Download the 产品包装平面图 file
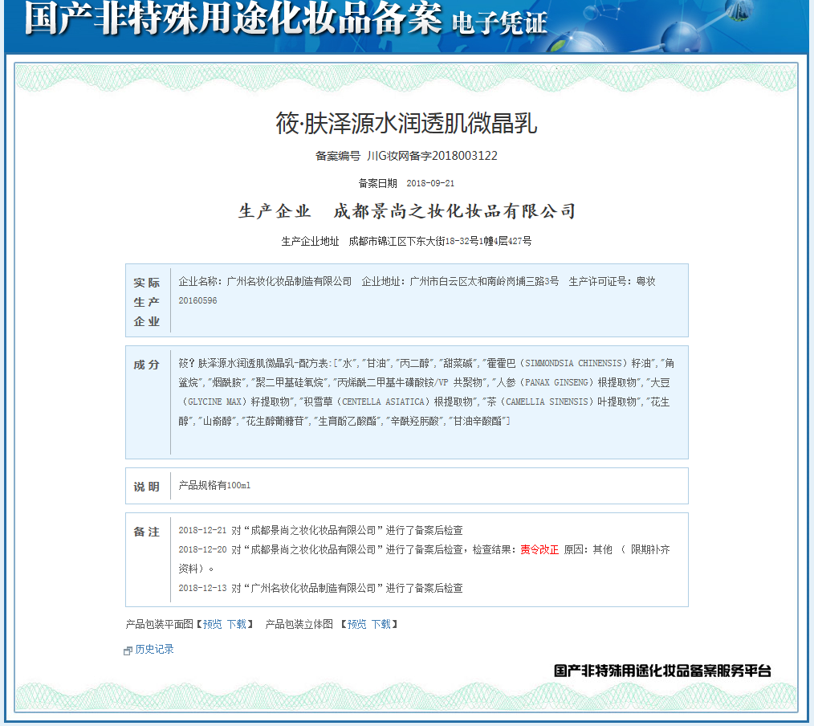Screen dimensions: 814x726 [x=237, y=623]
